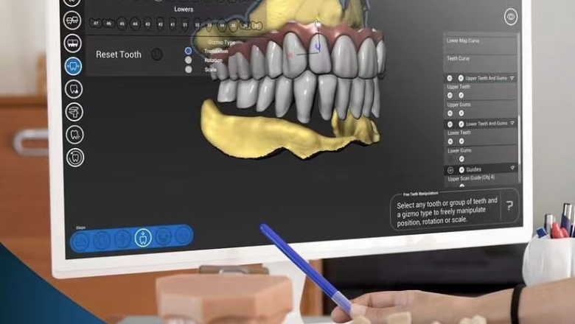Select lower tooth 41

pyautogui.click(x=172, y=24)
